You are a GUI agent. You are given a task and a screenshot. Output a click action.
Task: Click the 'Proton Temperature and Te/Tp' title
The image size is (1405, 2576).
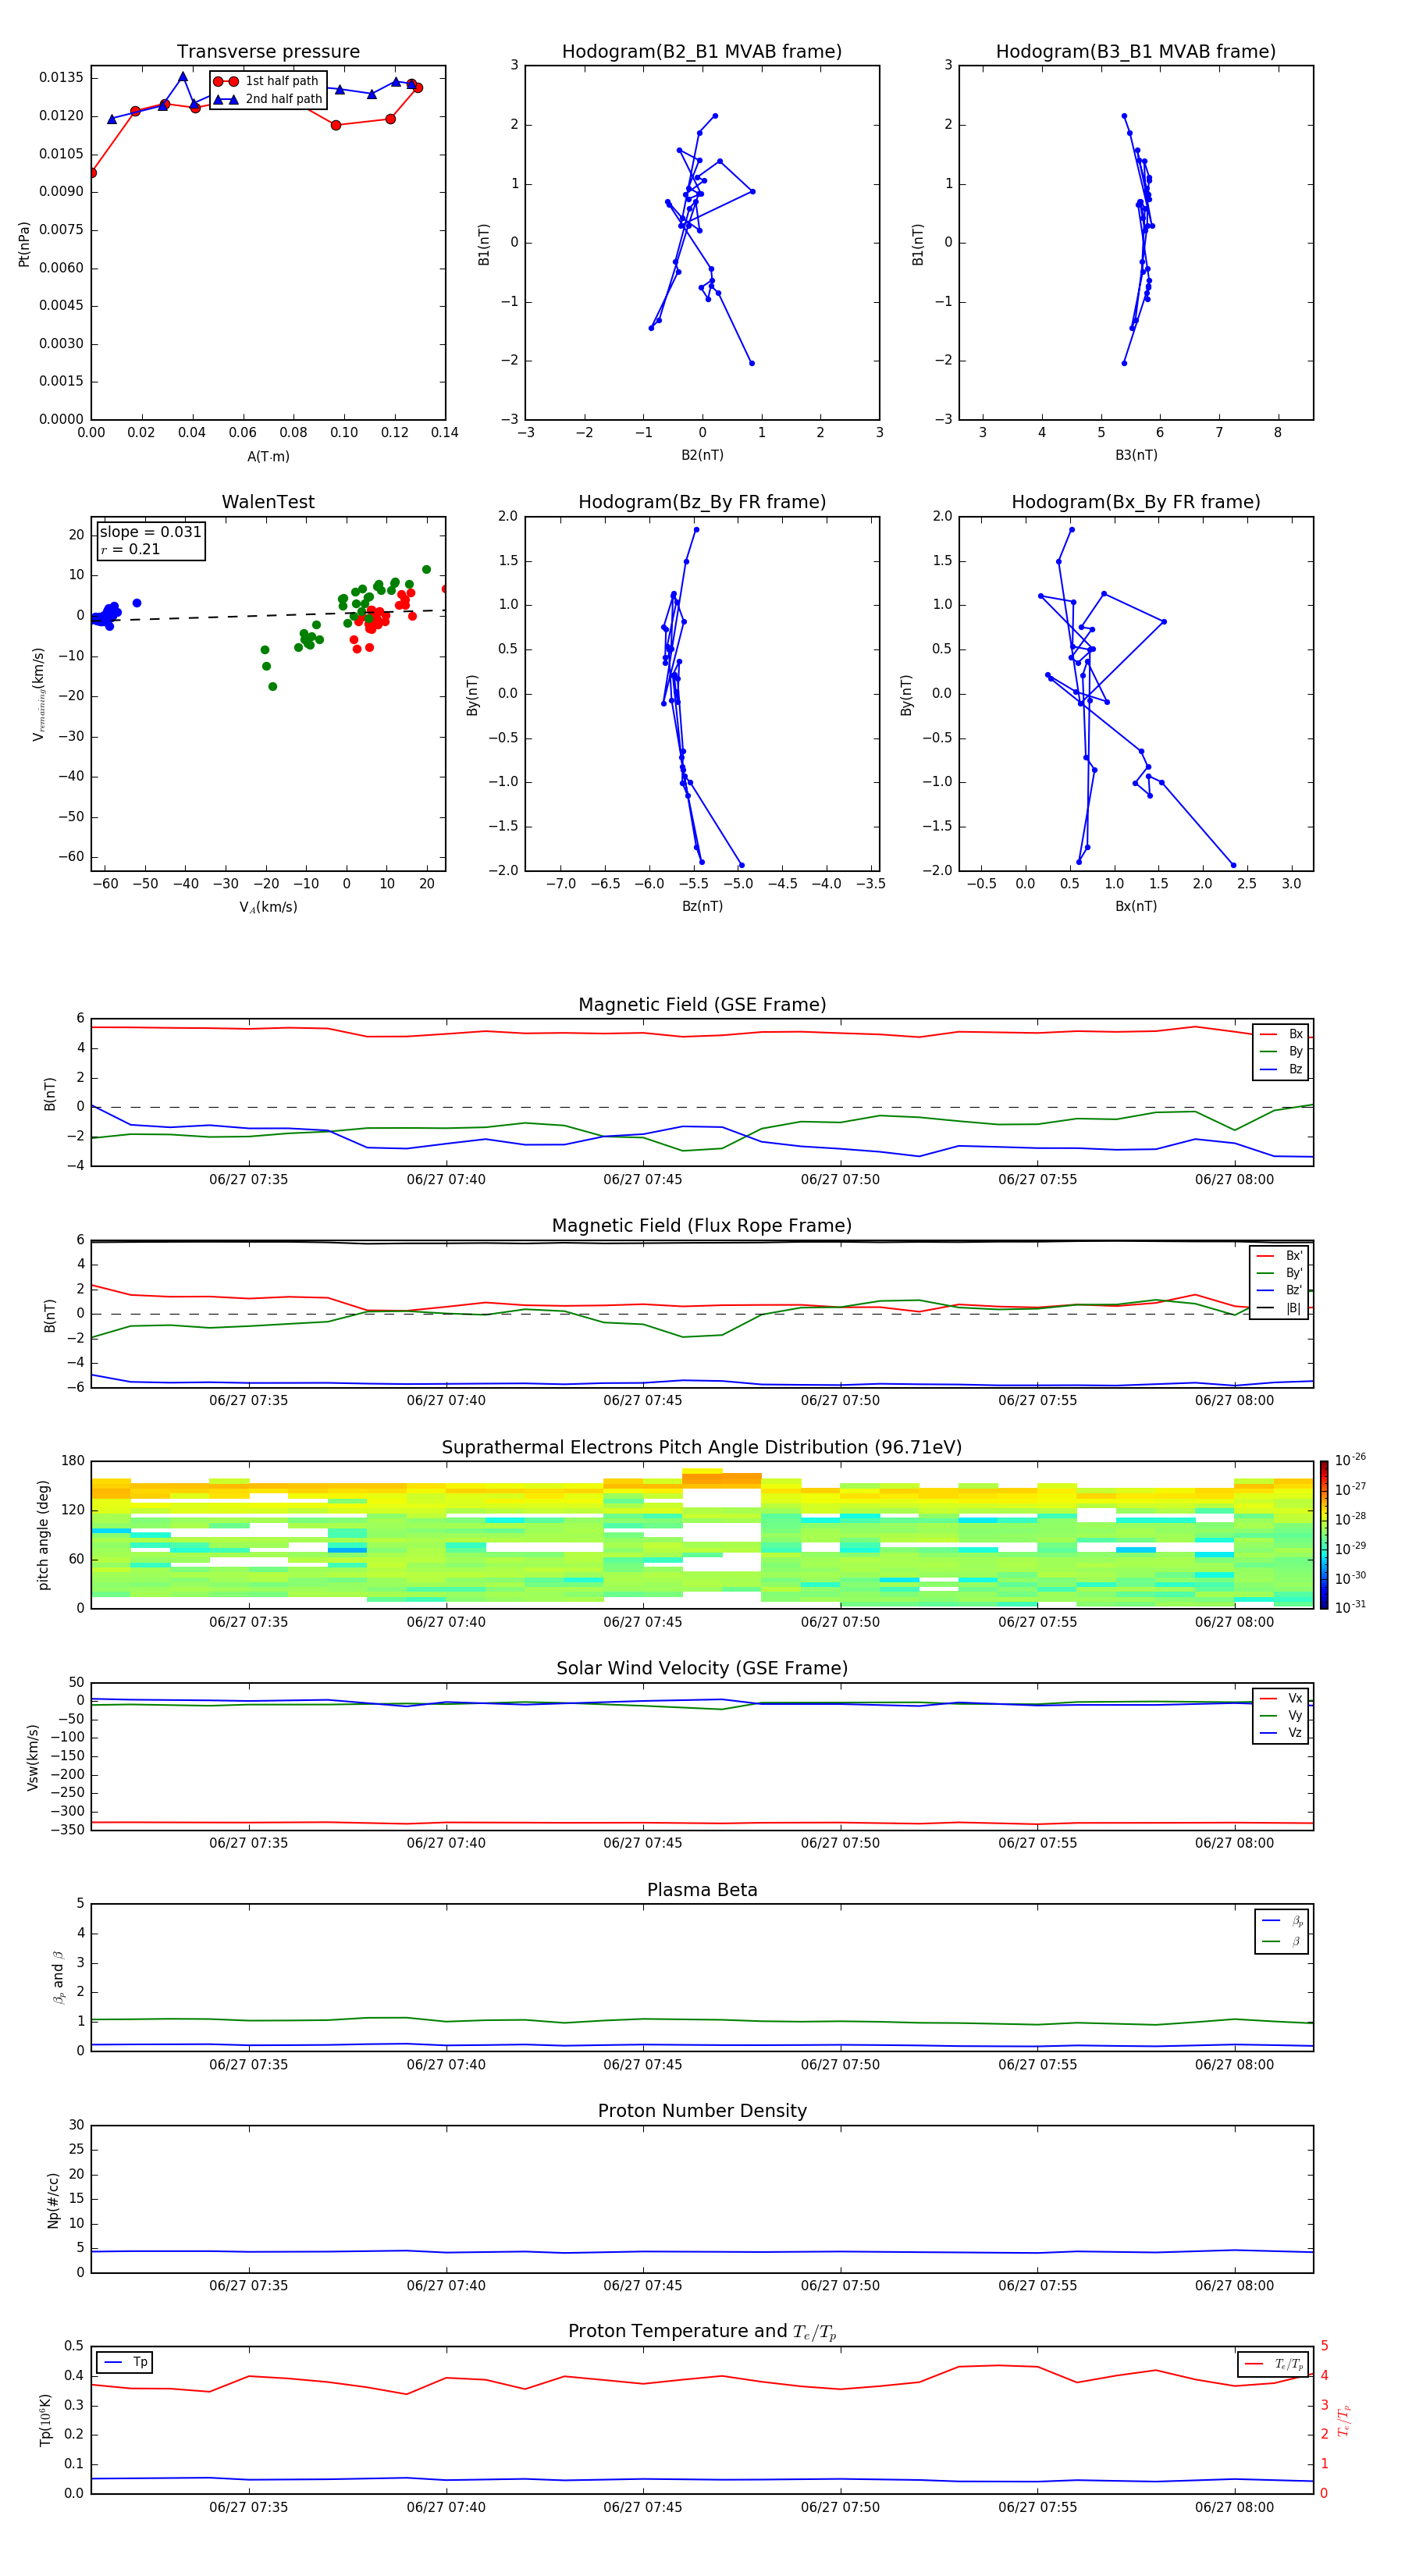pos(702,2333)
